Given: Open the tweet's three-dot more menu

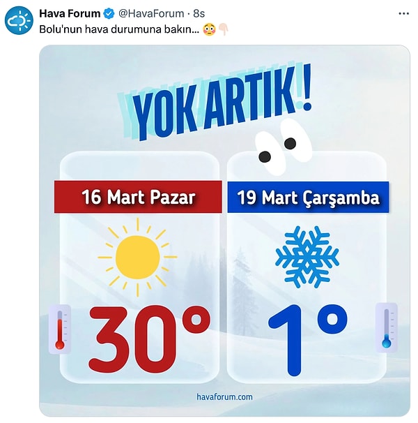Looking at the screenshot, I should point(403,13).
